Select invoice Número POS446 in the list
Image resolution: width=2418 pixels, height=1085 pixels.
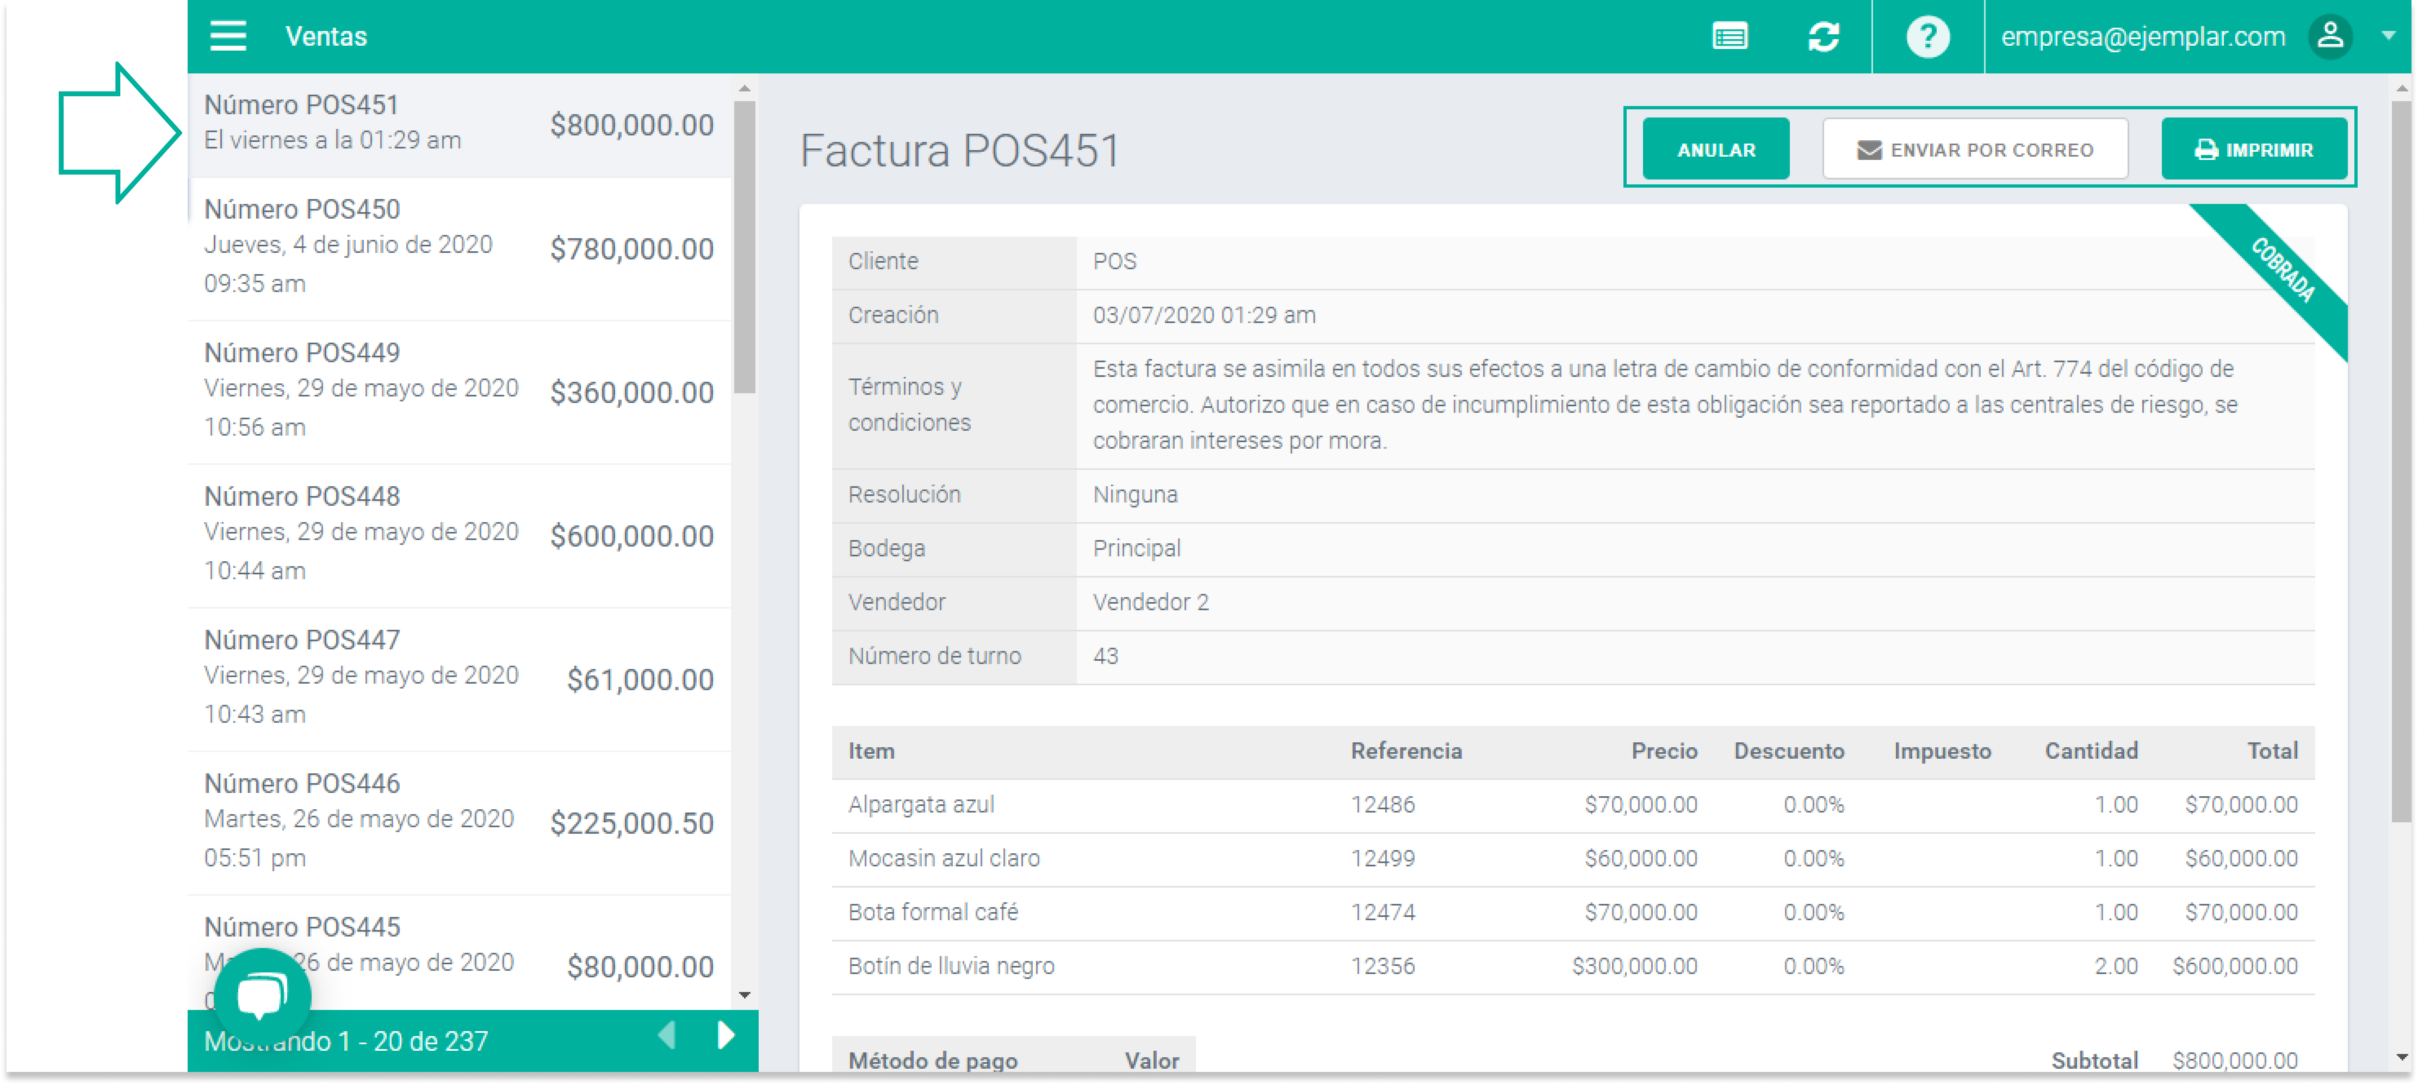click(459, 822)
